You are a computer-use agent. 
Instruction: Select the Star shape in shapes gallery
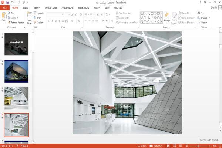tap(158, 22)
